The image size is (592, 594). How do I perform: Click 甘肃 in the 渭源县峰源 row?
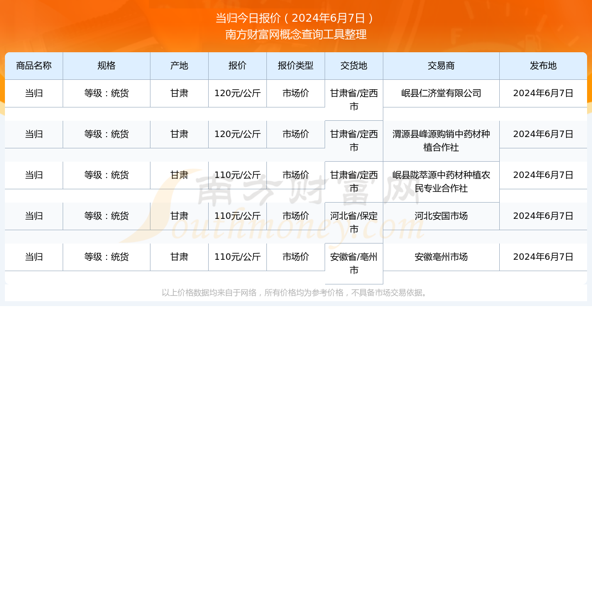pyautogui.click(x=179, y=134)
